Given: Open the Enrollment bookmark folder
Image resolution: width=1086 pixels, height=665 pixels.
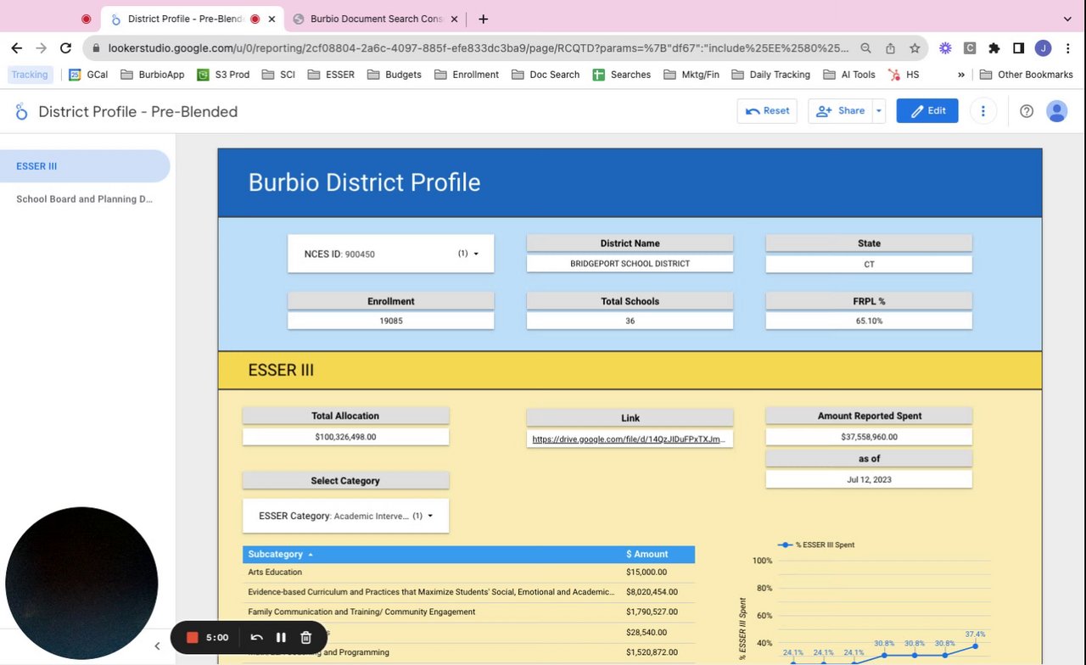Looking at the screenshot, I should pos(467,75).
